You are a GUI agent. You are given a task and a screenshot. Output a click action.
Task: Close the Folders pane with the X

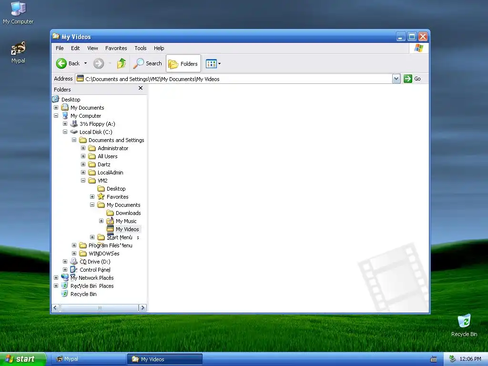pyautogui.click(x=141, y=88)
